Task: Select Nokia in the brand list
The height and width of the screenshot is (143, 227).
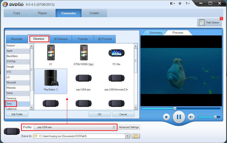Action: click(18, 93)
